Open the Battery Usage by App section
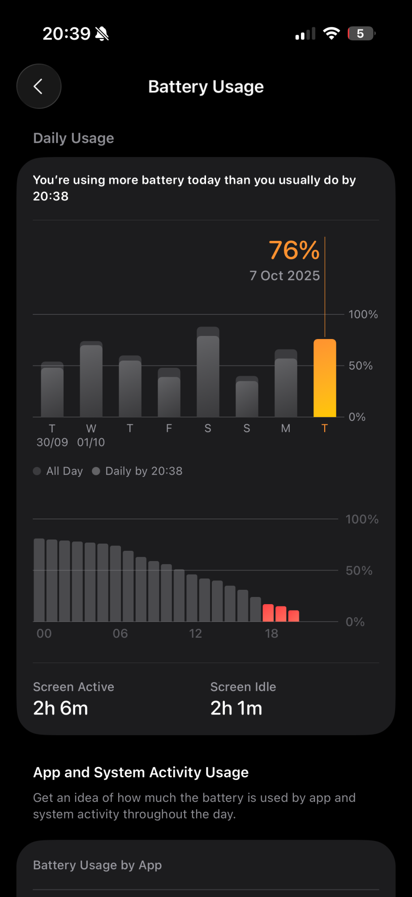The width and height of the screenshot is (412, 897). point(98,865)
